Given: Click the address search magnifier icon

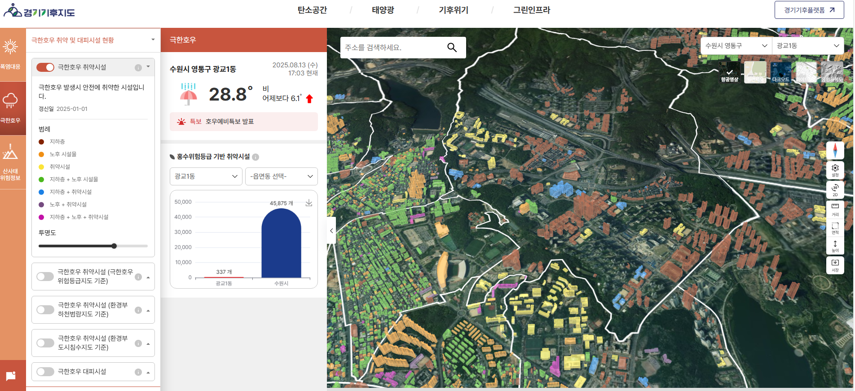Looking at the screenshot, I should pyautogui.click(x=452, y=48).
